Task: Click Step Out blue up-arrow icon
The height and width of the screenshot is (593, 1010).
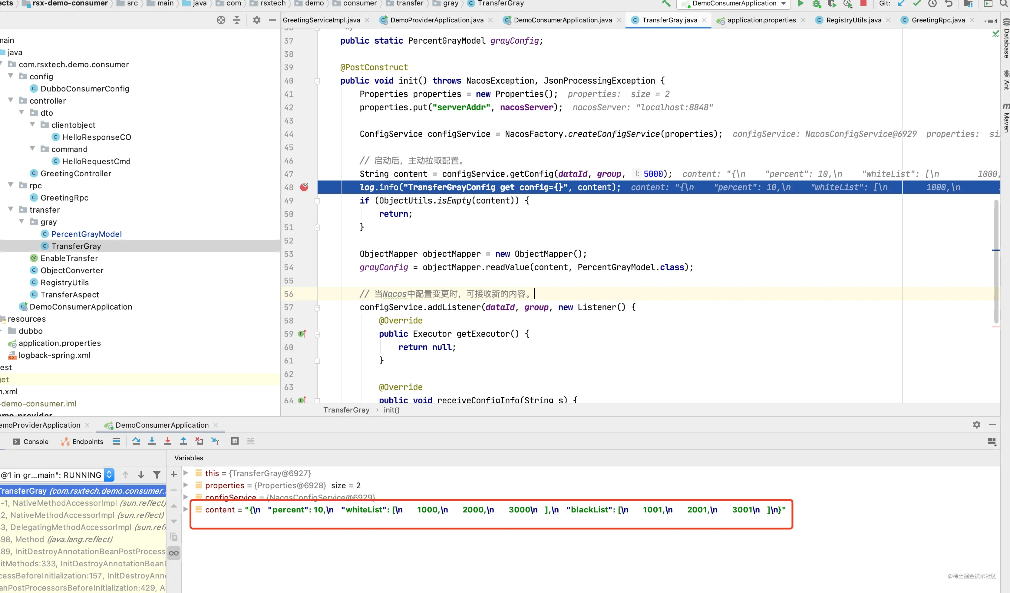Action: 183,441
